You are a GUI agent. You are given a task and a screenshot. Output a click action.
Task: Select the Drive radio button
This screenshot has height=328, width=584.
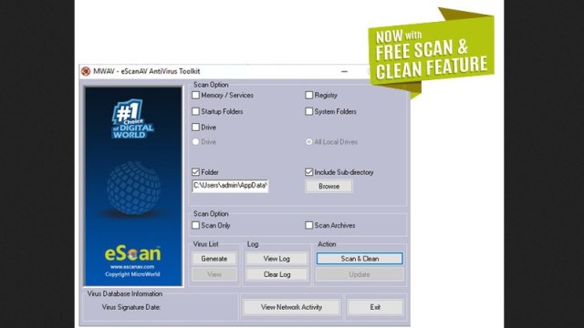pos(195,142)
